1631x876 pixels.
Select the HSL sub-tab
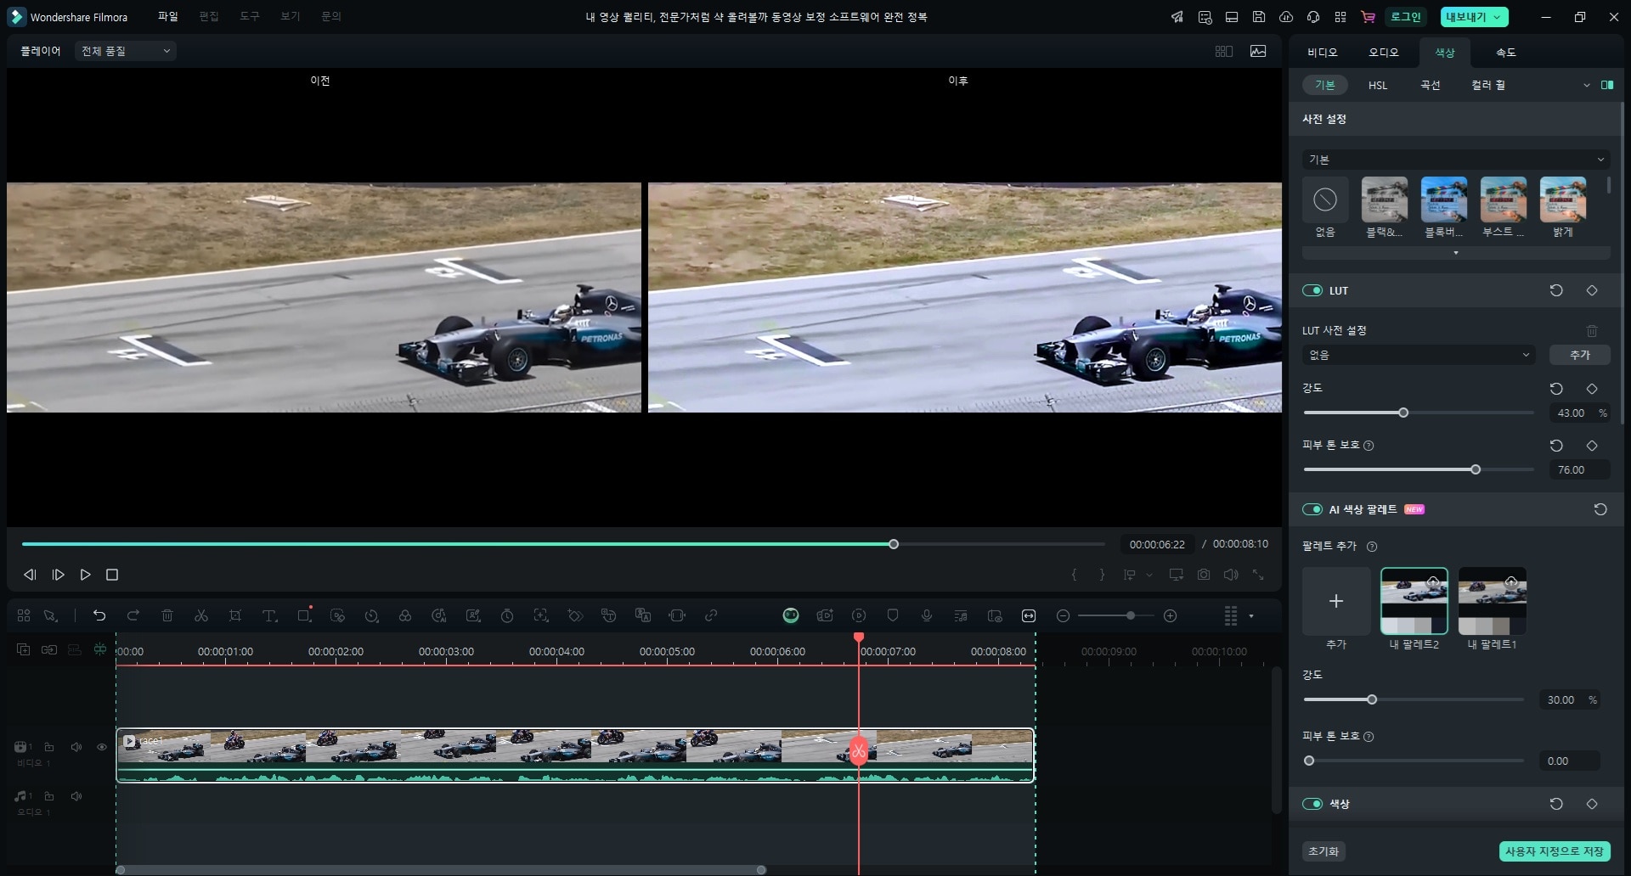click(x=1378, y=85)
